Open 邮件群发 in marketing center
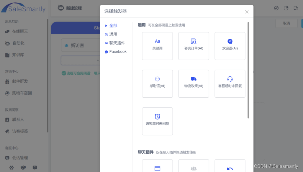 click(20, 81)
